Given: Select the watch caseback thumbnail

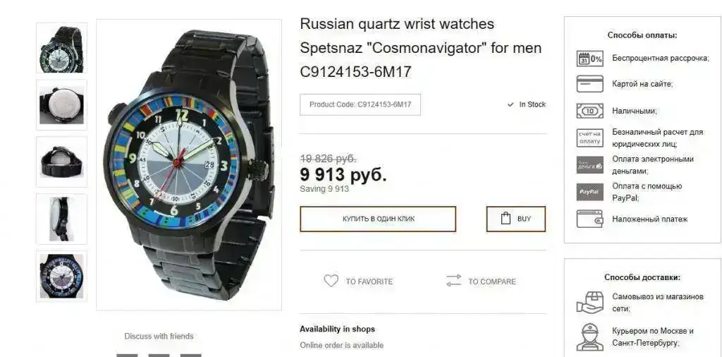Looking at the screenshot, I should point(62,105).
